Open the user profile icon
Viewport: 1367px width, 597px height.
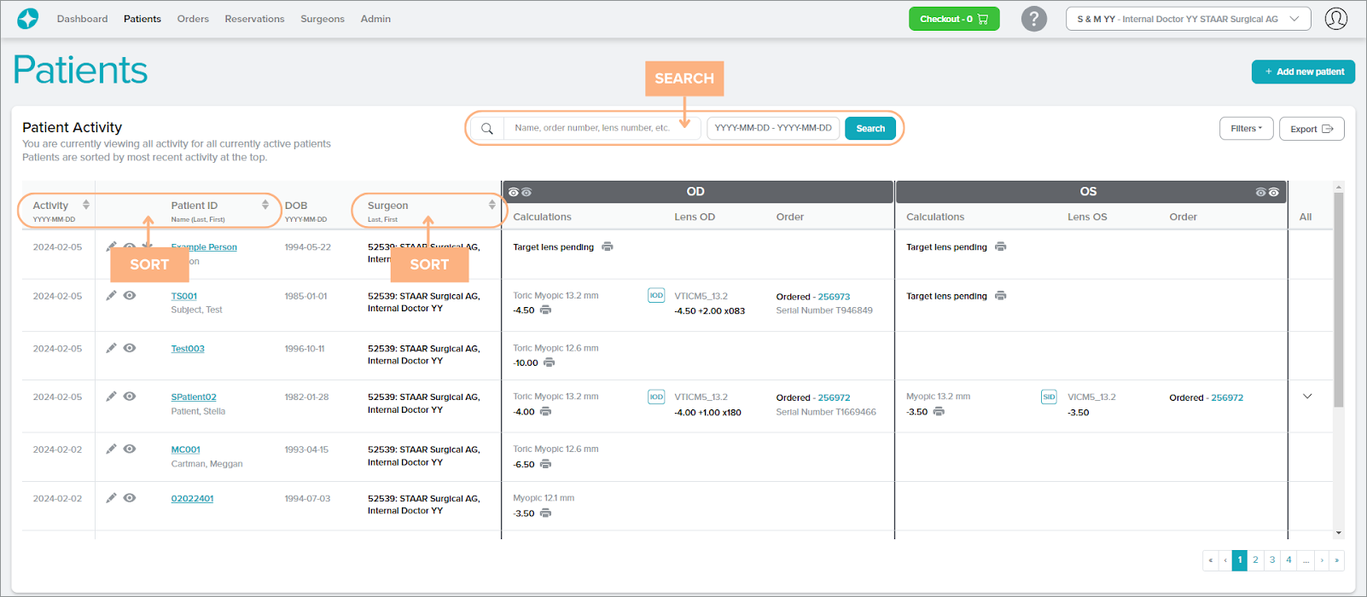[1335, 19]
